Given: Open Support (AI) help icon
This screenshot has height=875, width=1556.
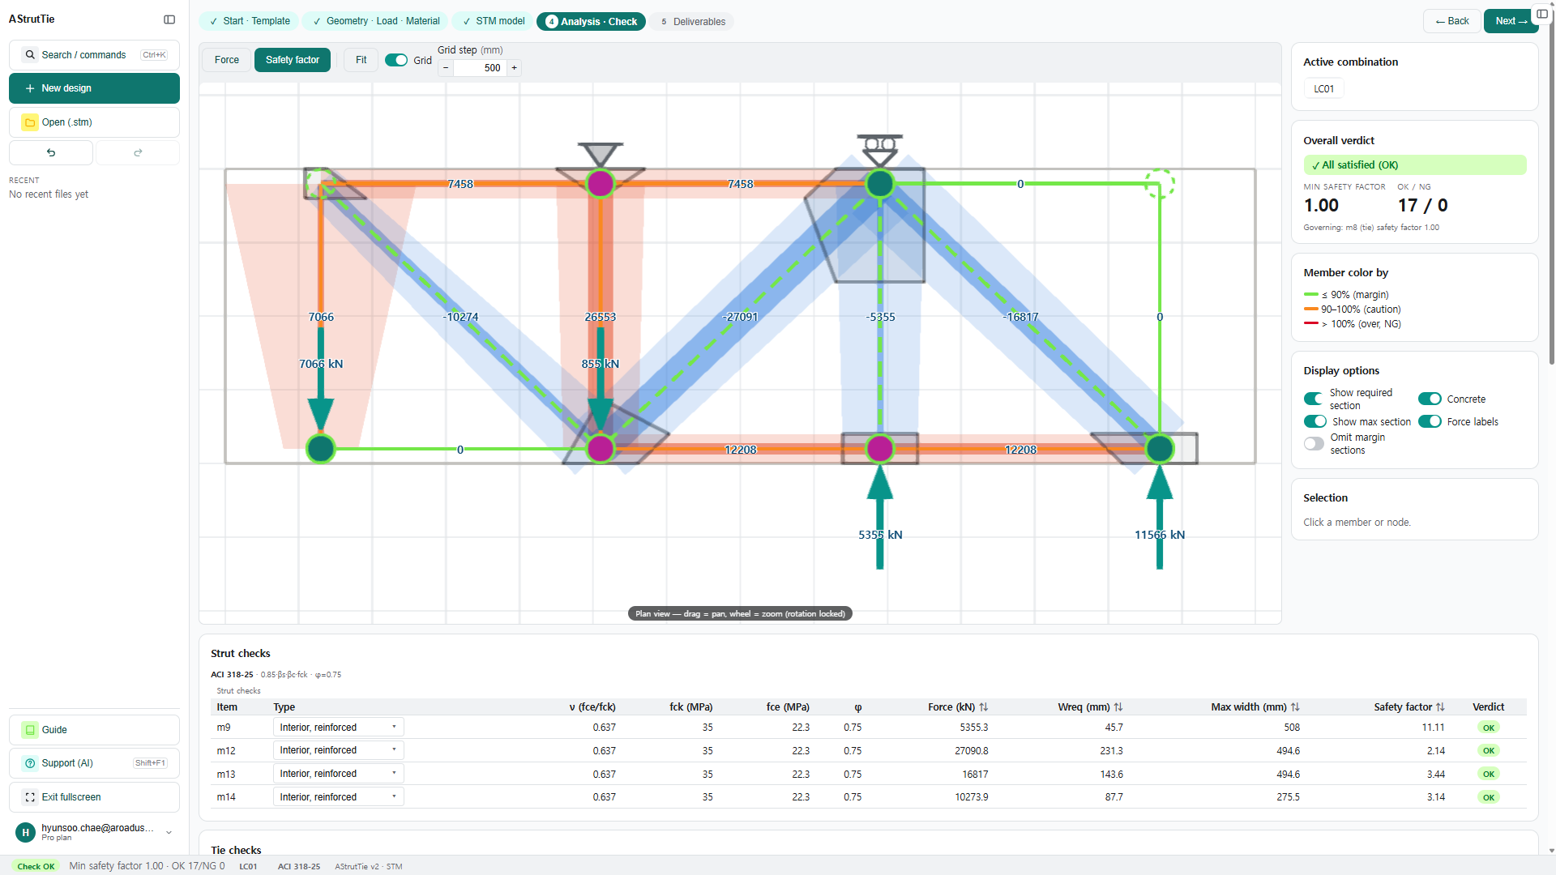Looking at the screenshot, I should 30,763.
